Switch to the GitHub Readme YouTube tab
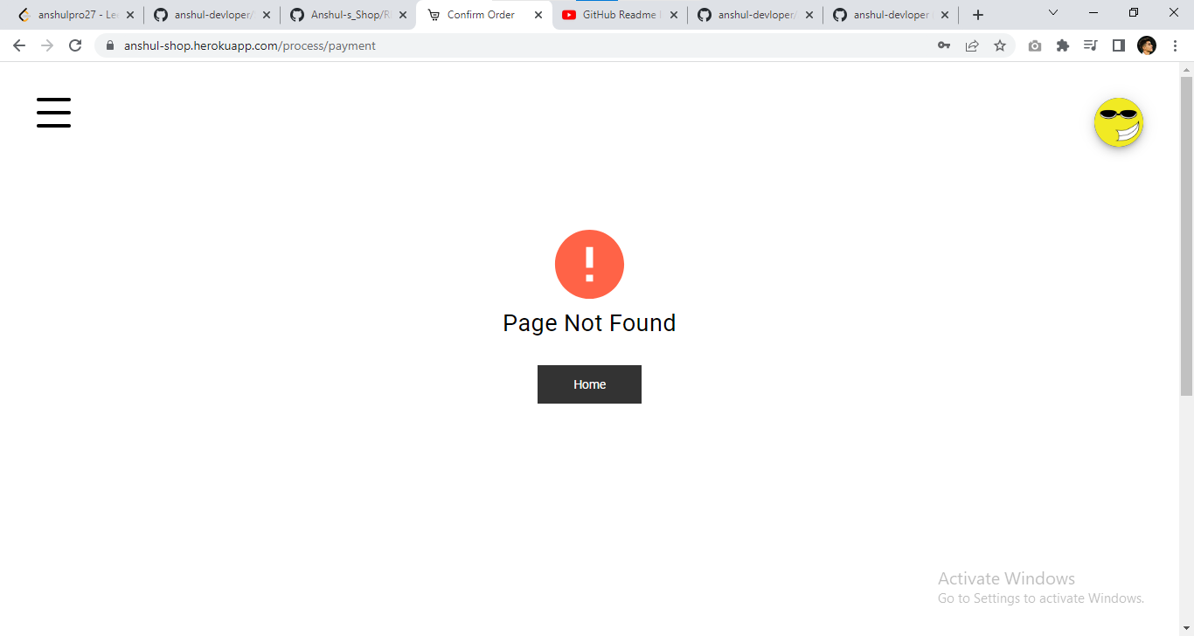The width and height of the screenshot is (1194, 636). 621,15
